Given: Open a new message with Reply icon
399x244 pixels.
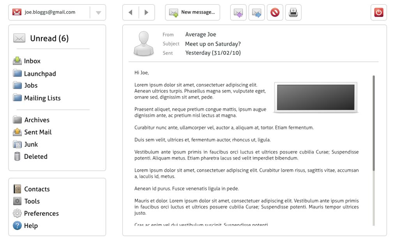Looking at the screenshot, I should pyautogui.click(x=238, y=12).
